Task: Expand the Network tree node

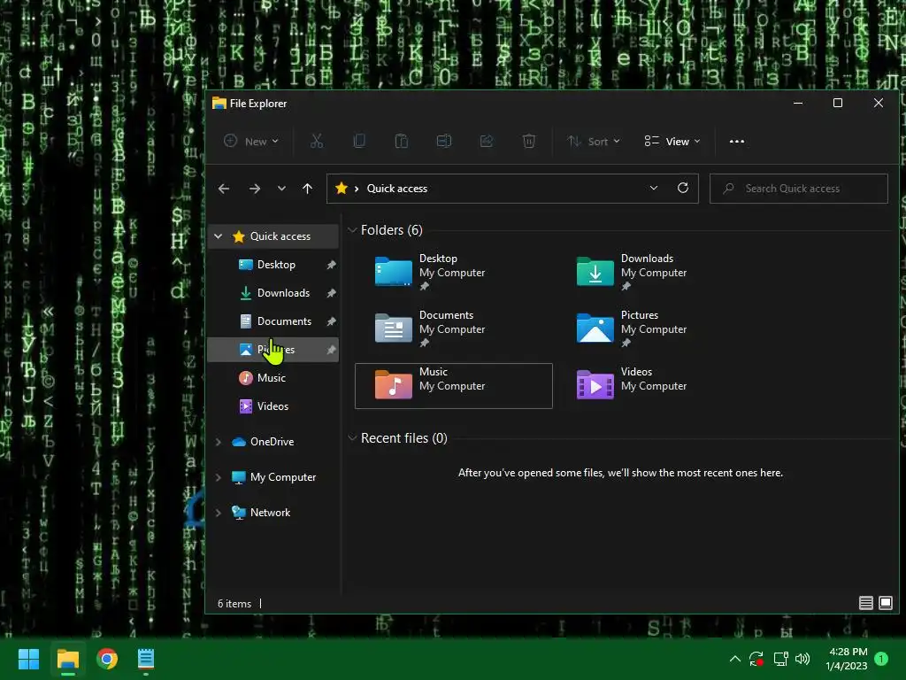Action: click(218, 513)
